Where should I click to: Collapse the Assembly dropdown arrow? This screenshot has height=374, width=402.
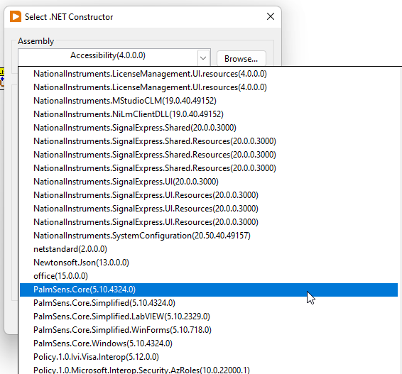point(203,58)
